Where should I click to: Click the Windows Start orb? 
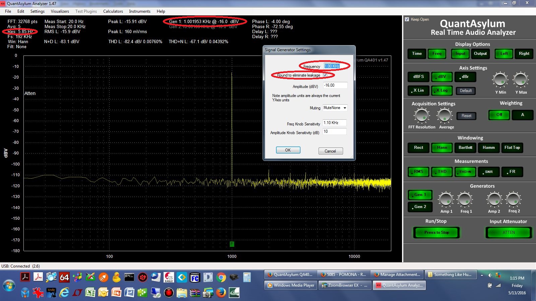(x=9, y=286)
